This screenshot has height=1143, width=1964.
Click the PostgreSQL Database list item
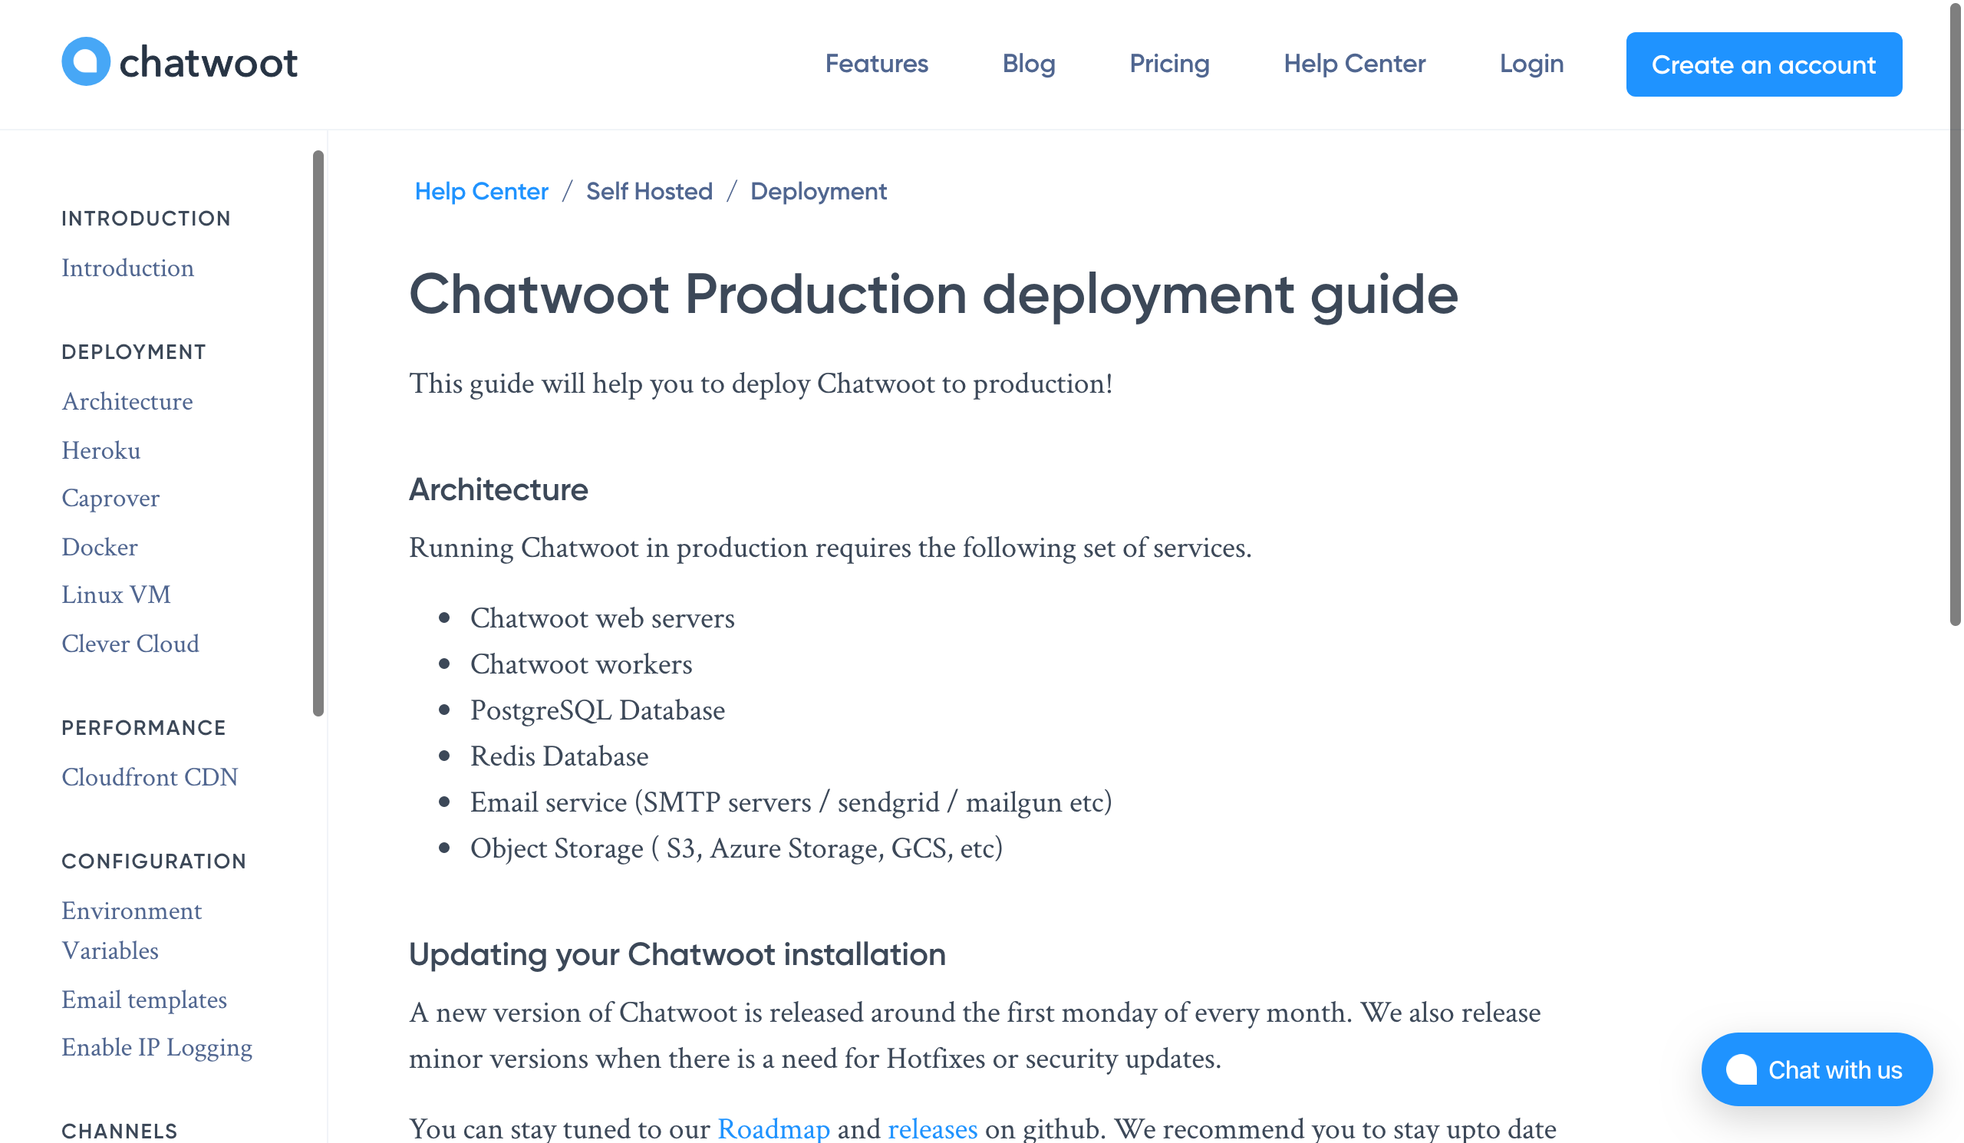tap(597, 710)
